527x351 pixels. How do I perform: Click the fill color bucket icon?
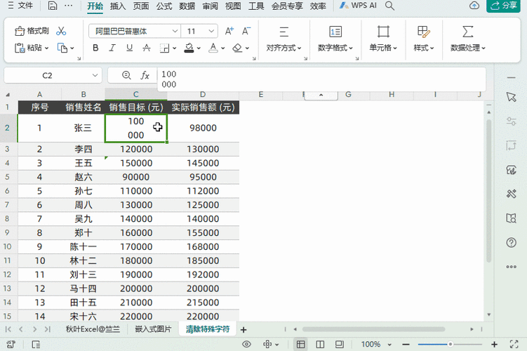tap(189, 48)
